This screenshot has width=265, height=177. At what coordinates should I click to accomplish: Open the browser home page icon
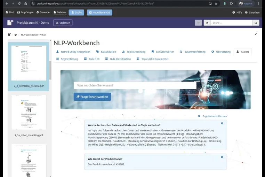26,3
